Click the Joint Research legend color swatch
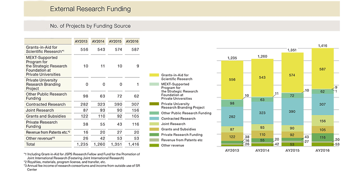 153,124
